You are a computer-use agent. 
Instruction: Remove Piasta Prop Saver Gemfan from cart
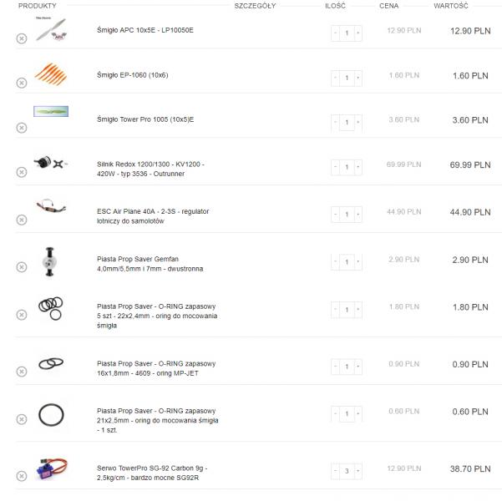22,267
